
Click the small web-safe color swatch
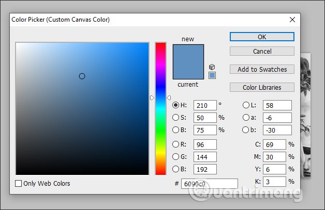pos(212,75)
